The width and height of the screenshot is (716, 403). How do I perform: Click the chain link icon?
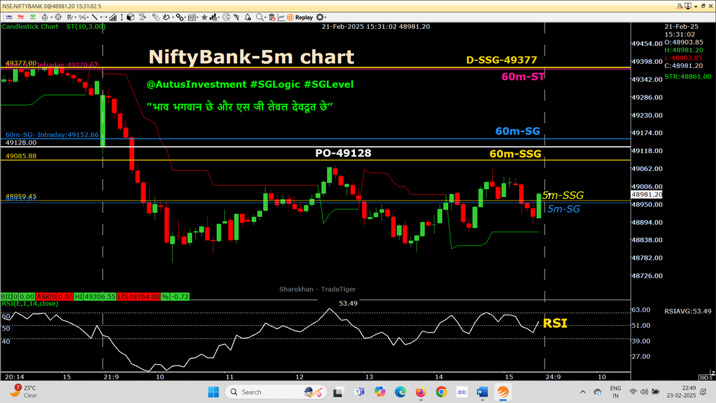179,17
